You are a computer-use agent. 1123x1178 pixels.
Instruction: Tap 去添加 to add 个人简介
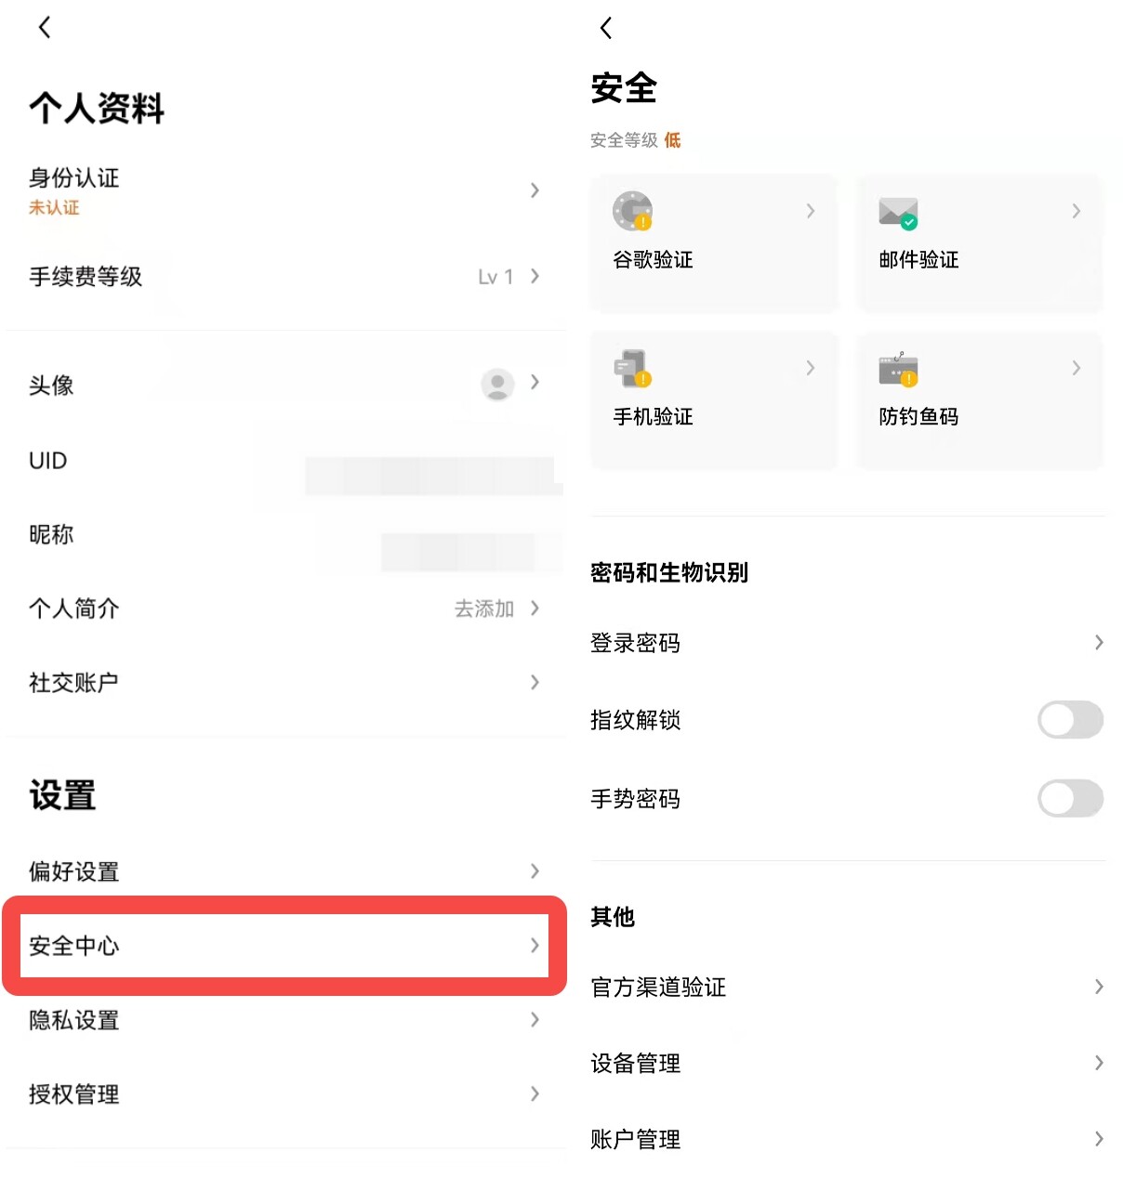(x=483, y=609)
